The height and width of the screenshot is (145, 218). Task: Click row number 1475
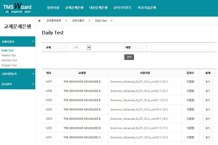click(49, 100)
